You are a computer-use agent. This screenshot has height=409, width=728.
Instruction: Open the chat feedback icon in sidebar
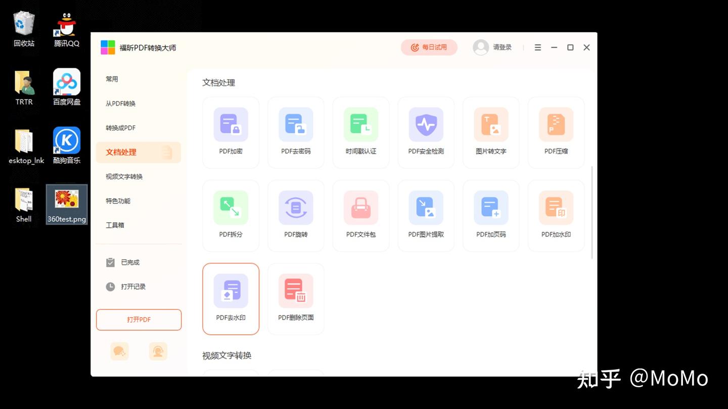tap(120, 351)
